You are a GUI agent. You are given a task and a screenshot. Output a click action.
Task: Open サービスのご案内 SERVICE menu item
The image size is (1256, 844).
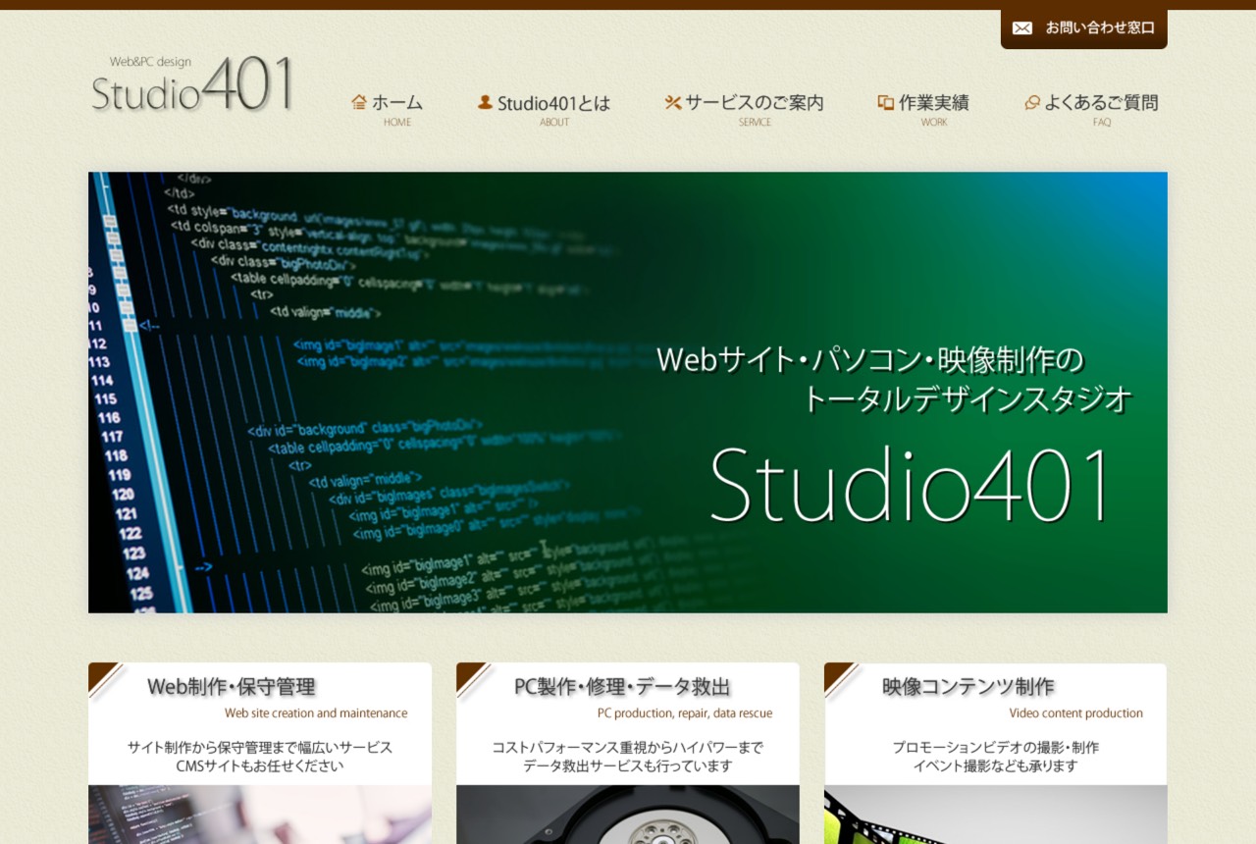pyautogui.click(x=745, y=110)
